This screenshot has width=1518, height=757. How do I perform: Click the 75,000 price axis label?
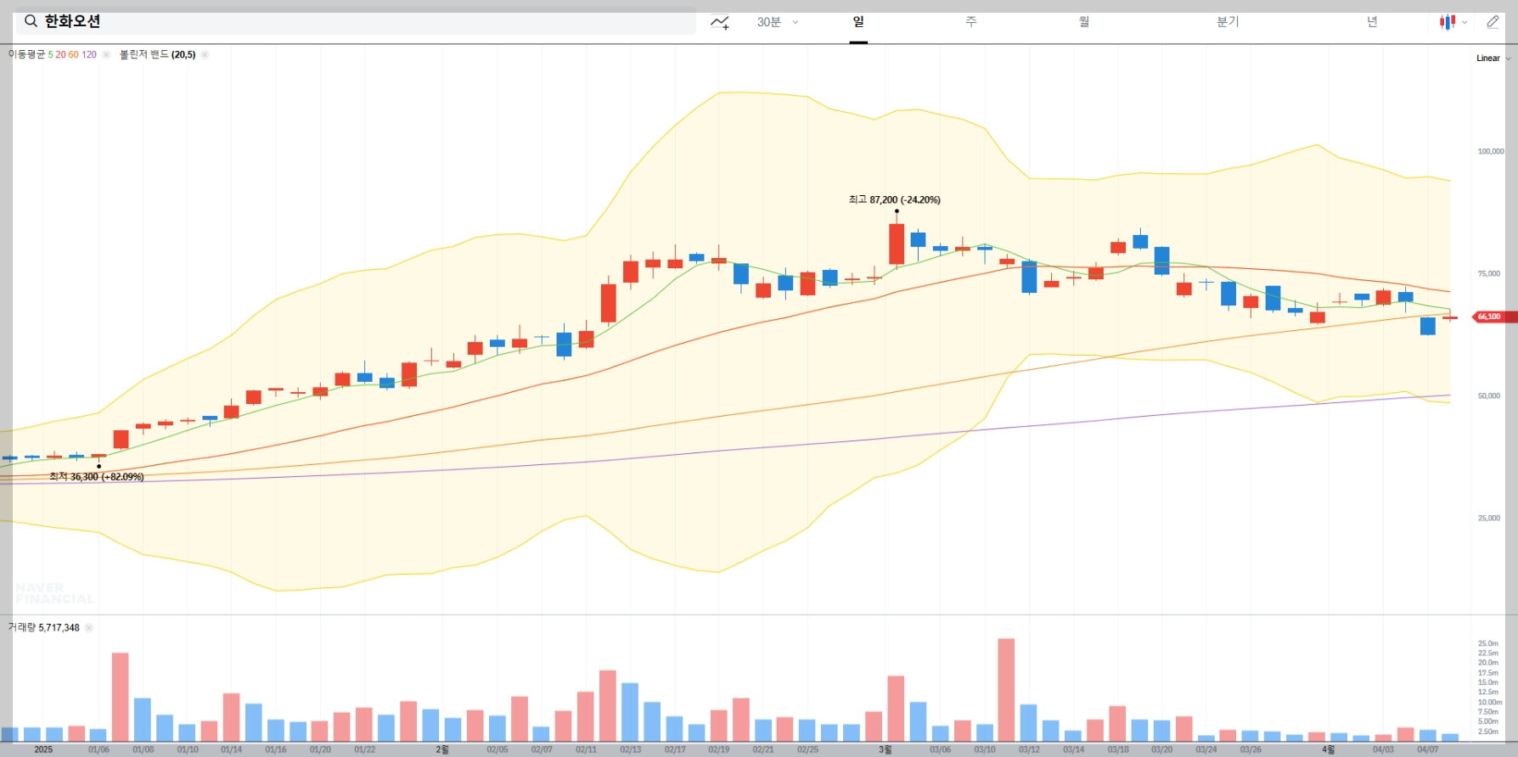point(1489,274)
